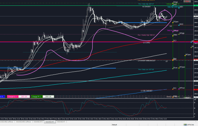Select the WOpen pivot label
Viewport: 198px width, 126px height.
(x=182, y=67)
